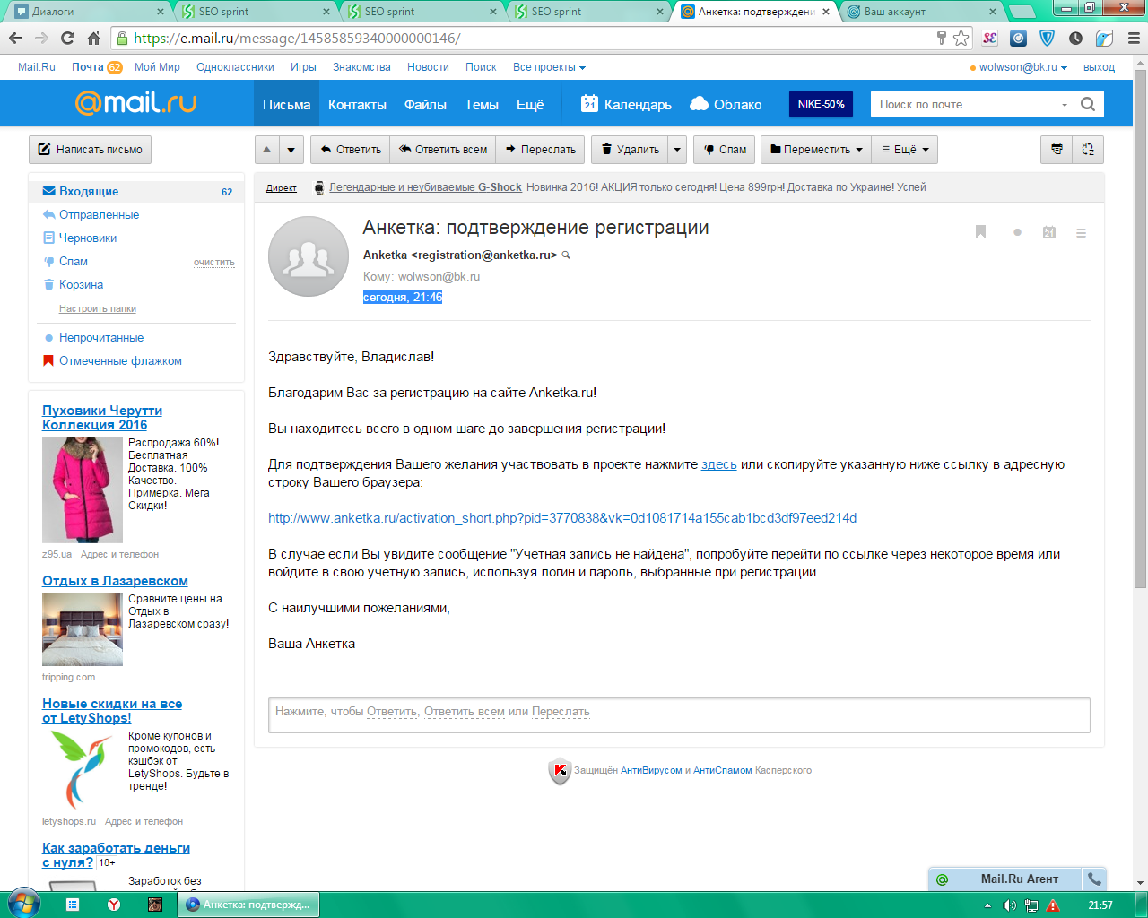Click the mail search magnifier icon
Image resolution: width=1148 pixels, height=918 pixels.
[1088, 104]
